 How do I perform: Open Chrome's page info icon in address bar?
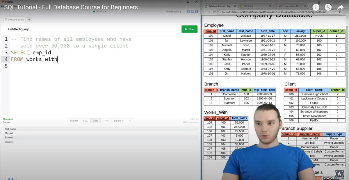point(220,12)
